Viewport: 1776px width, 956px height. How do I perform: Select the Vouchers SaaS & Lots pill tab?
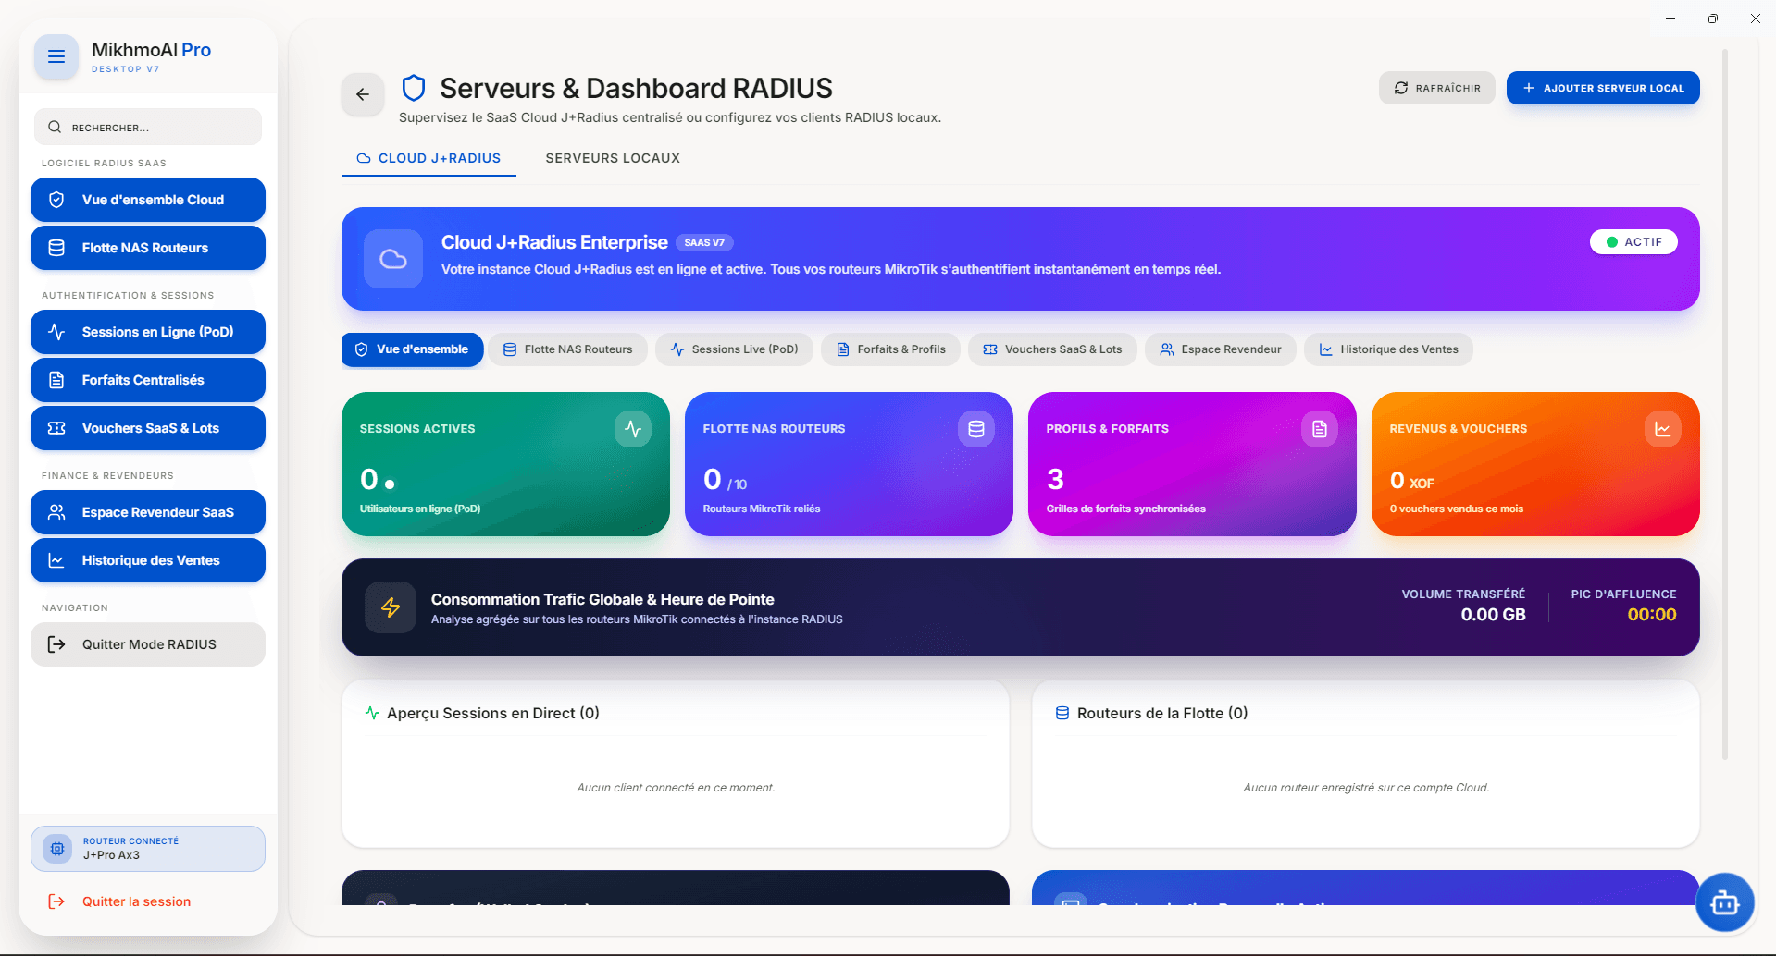(x=1052, y=349)
